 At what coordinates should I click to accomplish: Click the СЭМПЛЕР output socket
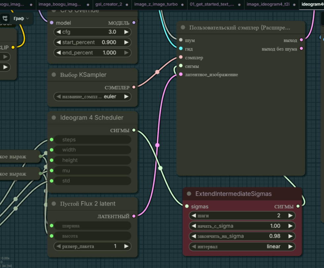(134, 87)
